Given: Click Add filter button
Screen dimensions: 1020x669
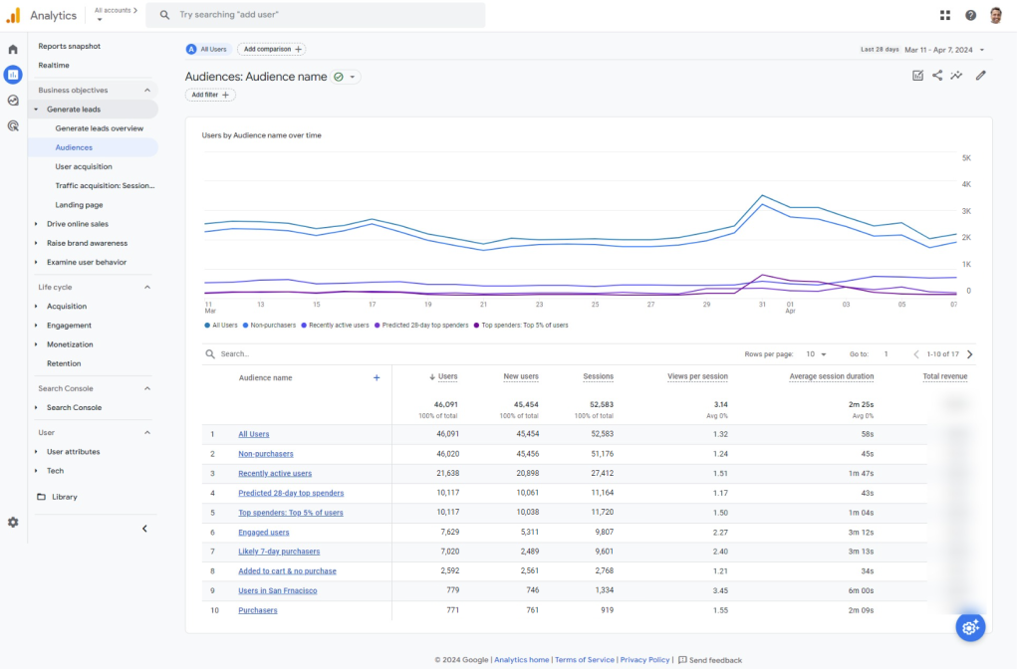Looking at the screenshot, I should coord(210,95).
